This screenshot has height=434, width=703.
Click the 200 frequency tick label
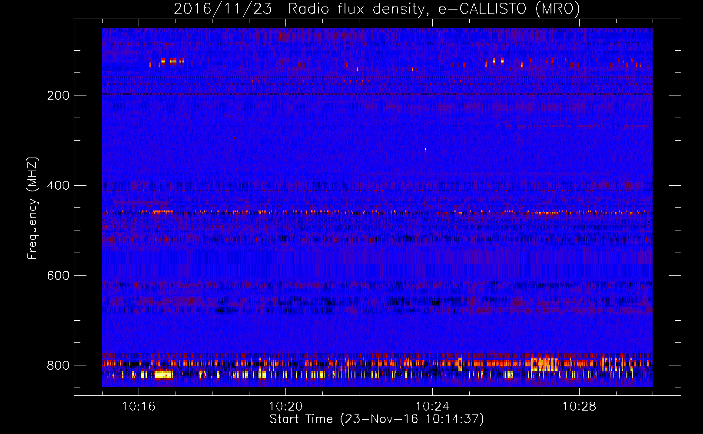tap(58, 95)
